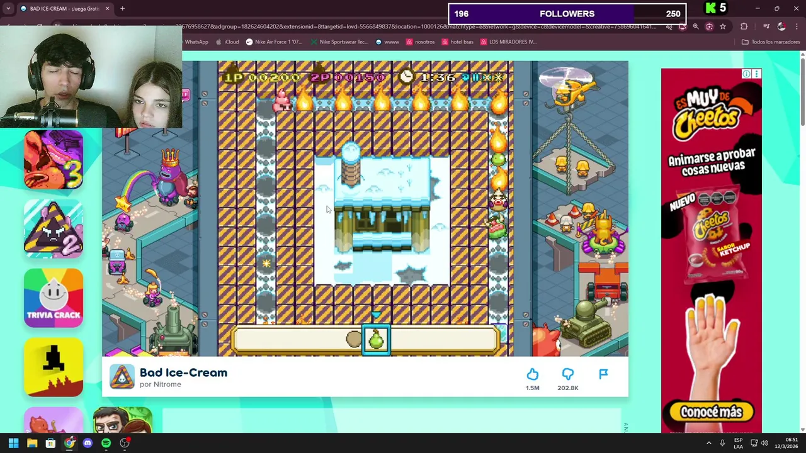Open File Explorer from the taskbar
The image size is (806, 453).
(x=32, y=443)
